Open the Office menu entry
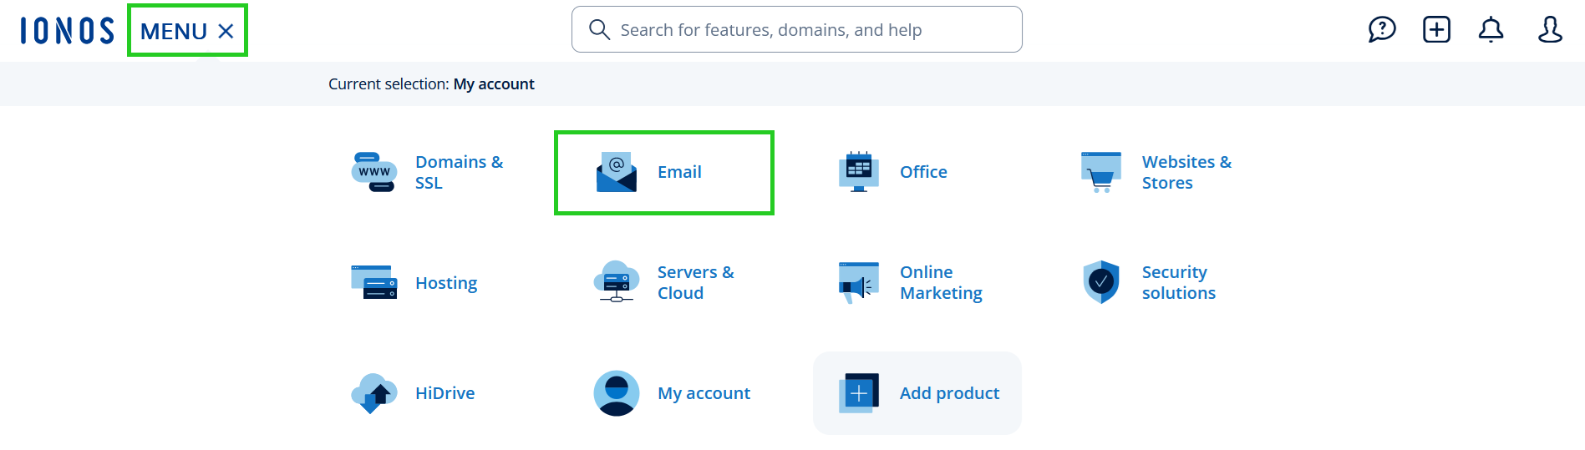This screenshot has width=1585, height=450. 923,172
